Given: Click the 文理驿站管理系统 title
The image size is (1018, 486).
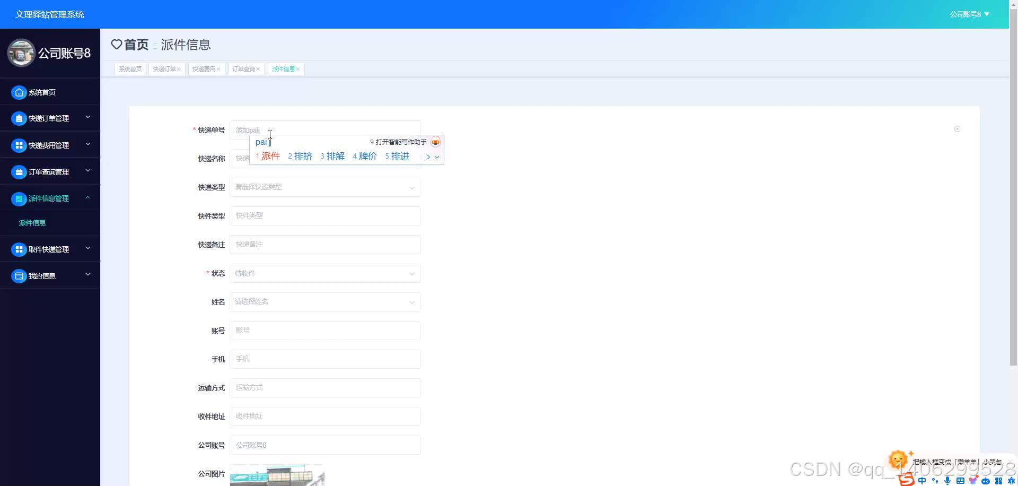Looking at the screenshot, I should click(x=50, y=14).
